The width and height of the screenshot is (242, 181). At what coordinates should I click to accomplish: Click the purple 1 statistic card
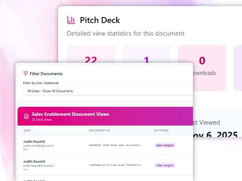pos(146,54)
